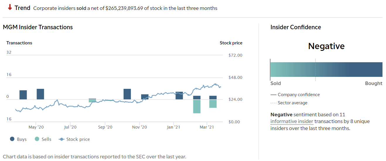The image size is (386, 161).
Task: Click the Sector average dashed line icon
Action: 273,103
